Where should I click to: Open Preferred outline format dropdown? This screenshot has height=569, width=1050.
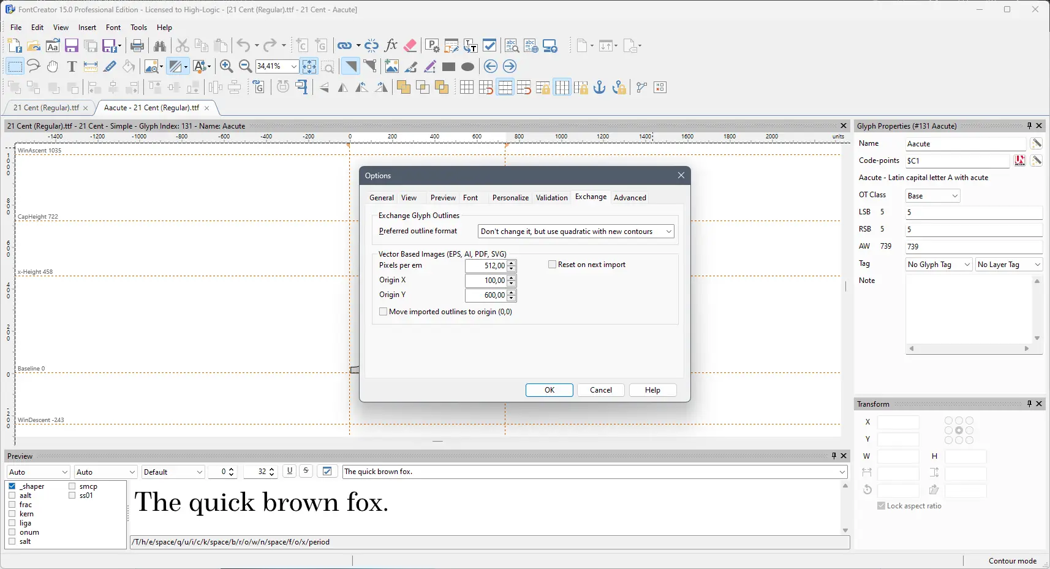pos(576,232)
